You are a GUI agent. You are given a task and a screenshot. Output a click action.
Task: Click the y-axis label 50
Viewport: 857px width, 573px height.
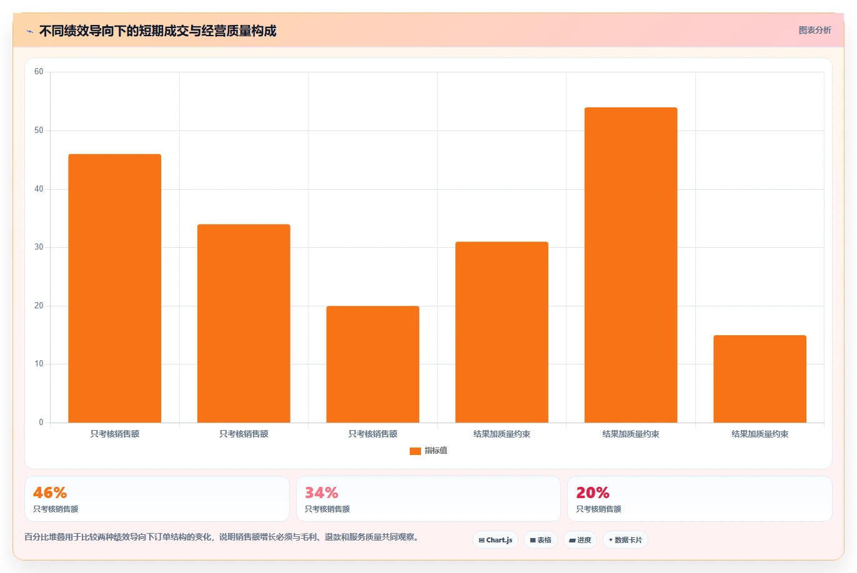tap(39, 130)
